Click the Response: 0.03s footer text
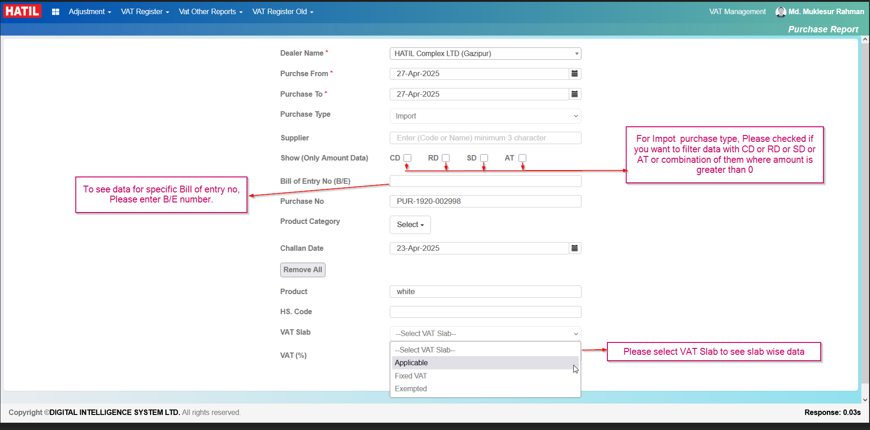This screenshot has height=430, width=870. [x=833, y=412]
